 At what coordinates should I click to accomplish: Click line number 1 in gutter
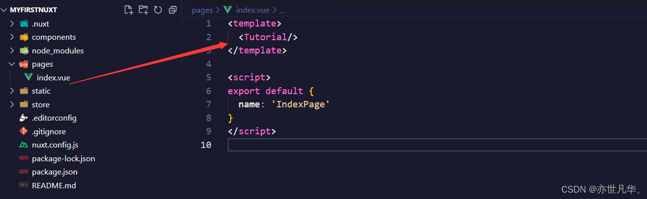pyautogui.click(x=208, y=24)
